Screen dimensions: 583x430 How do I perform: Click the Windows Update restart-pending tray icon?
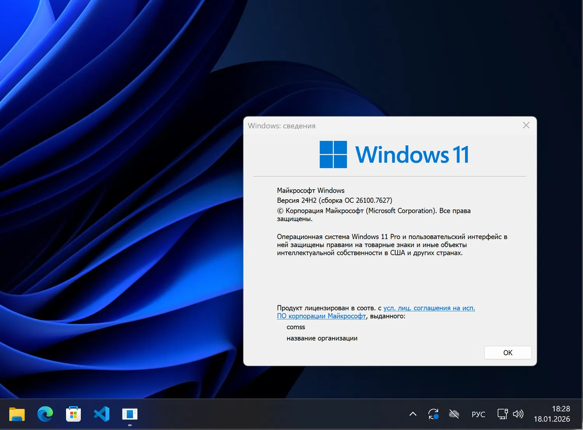pos(434,414)
